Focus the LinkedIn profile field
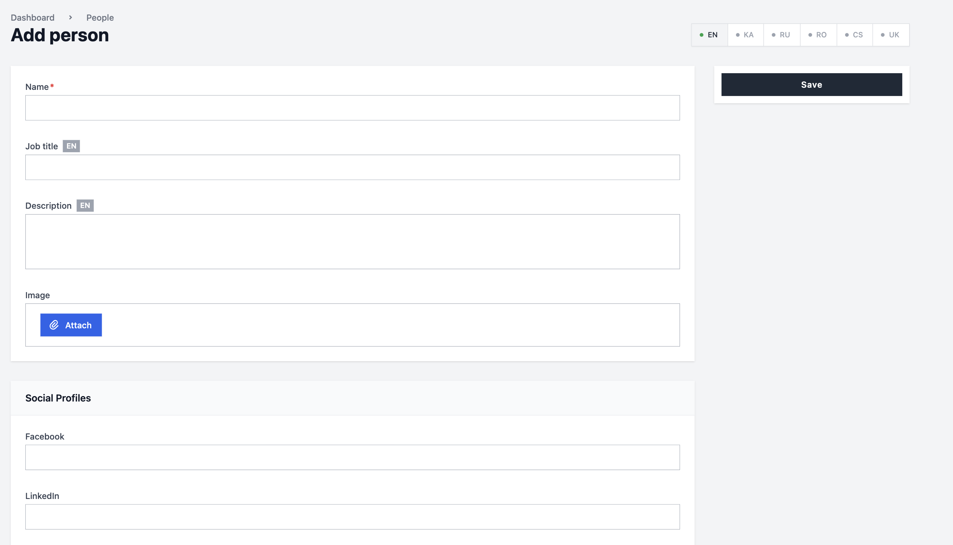The width and height of the screenshot is (953, 545). pyautogui.click(x=352, y=517)
